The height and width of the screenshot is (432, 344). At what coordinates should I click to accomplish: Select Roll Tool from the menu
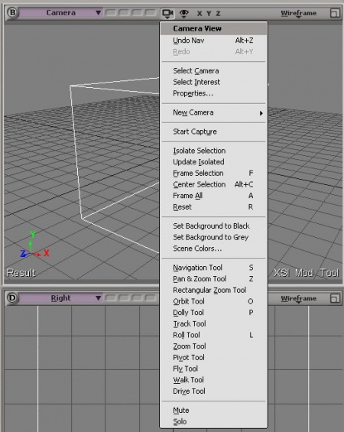[213, 335]
